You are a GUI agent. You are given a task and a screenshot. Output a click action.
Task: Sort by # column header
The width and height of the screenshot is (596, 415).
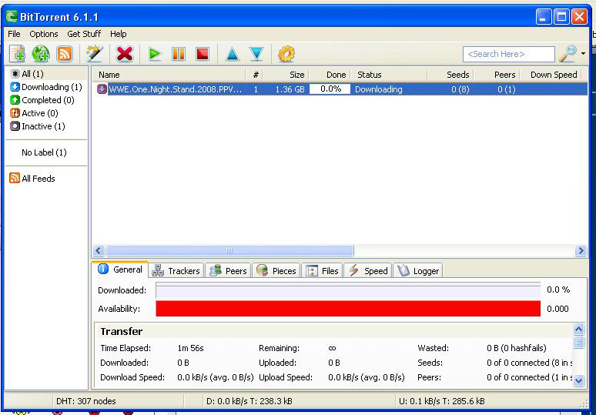[254, 75]
